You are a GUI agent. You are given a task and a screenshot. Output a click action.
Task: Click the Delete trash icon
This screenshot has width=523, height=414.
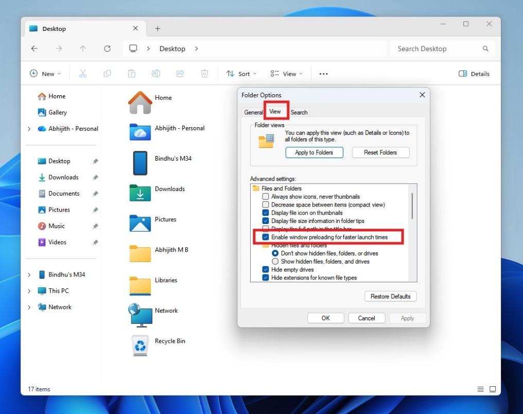(x=204, y=74)
